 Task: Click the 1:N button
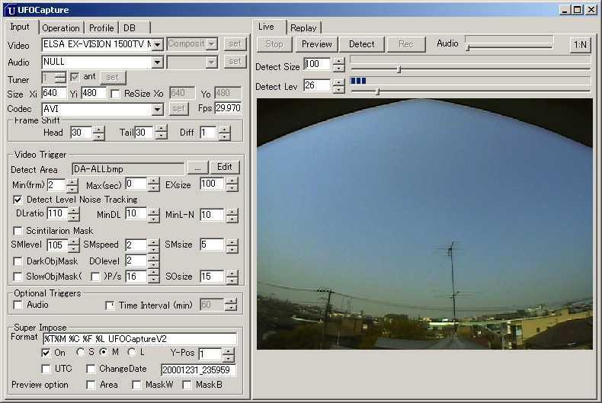(580, 45)
